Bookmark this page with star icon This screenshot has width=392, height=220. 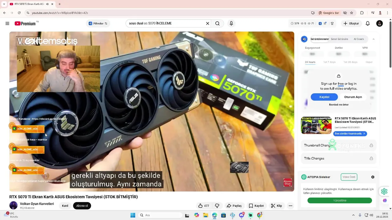352,13
